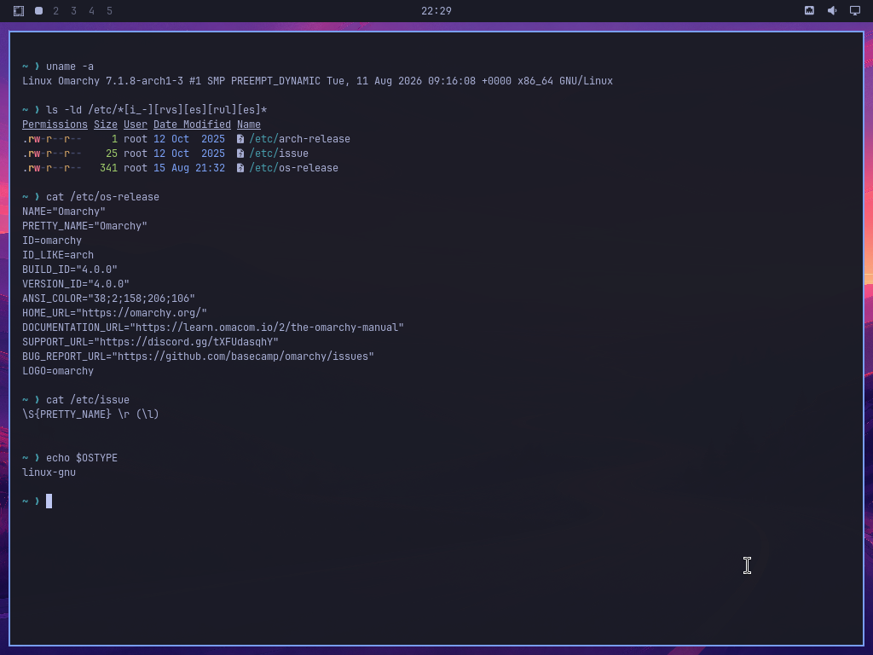
Task: Select the active workspace 1 indicator
Action: click(38, 10)
